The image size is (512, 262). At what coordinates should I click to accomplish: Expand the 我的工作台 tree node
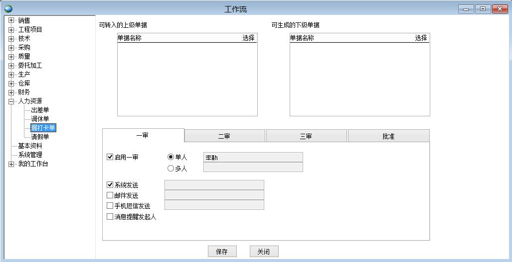[x=11, y=164]
